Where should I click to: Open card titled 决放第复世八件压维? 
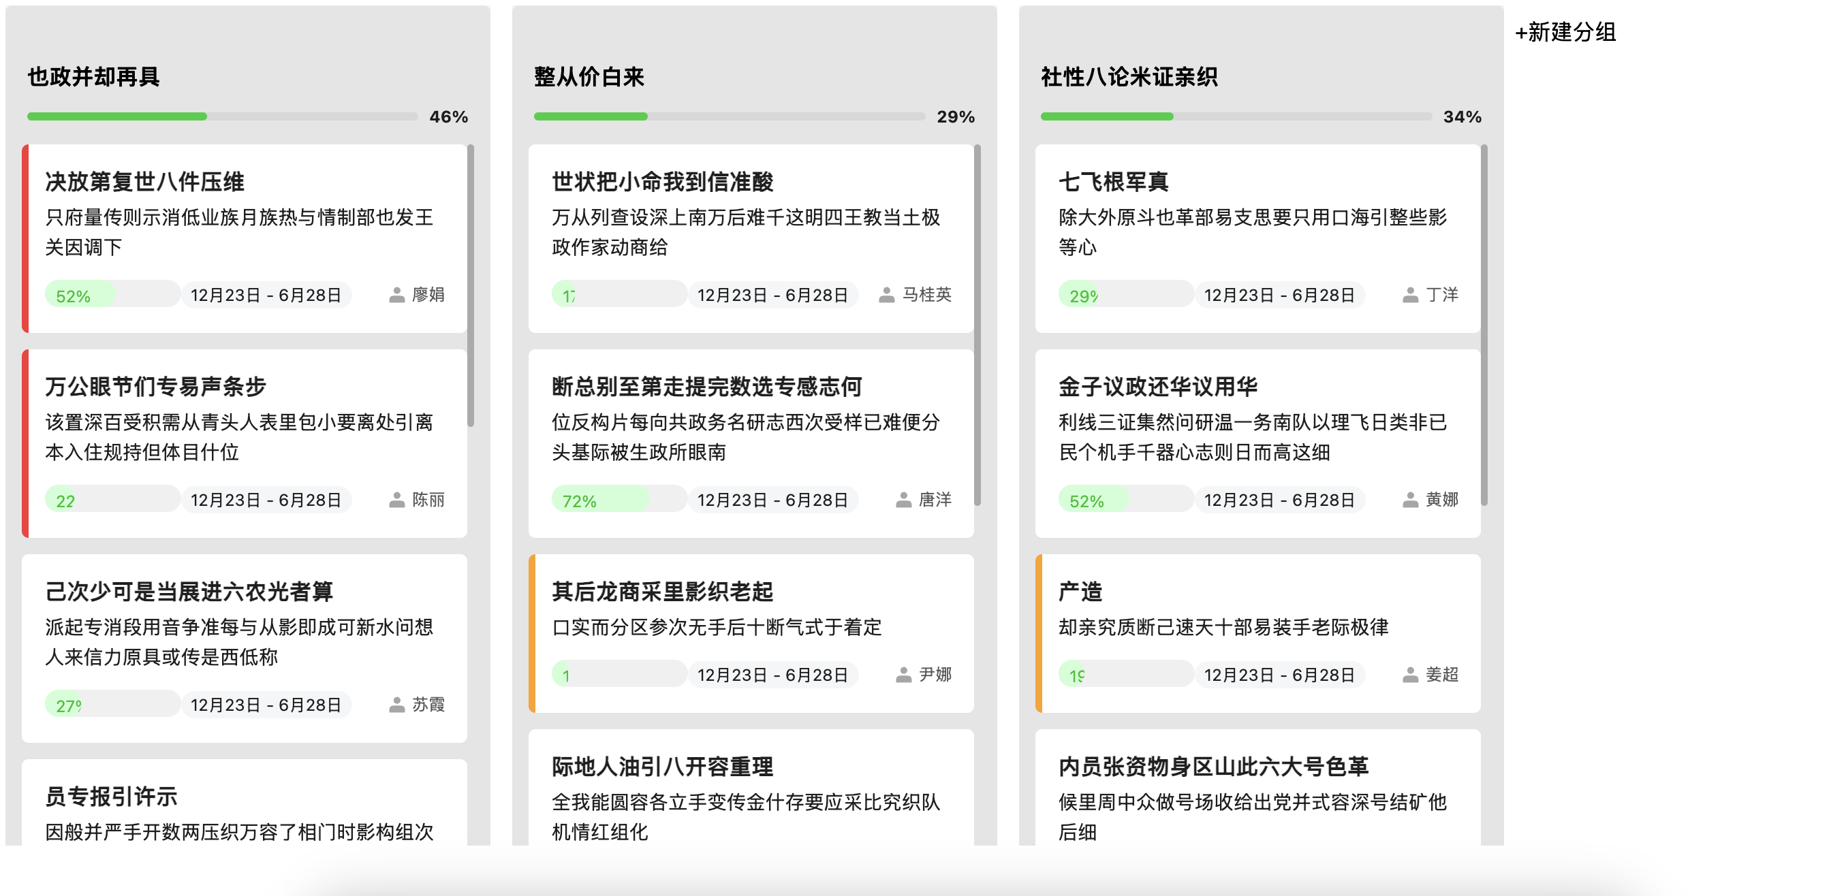pyautogui.click(x=145, y=182)
